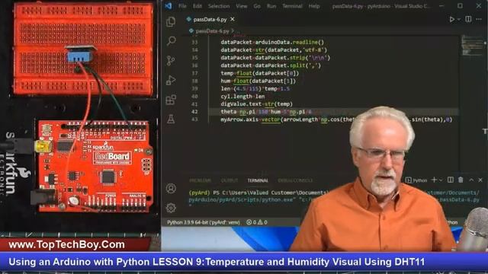Open the Edit menu
The height and width of the screenshot is (274, 488).
[197, 6]
